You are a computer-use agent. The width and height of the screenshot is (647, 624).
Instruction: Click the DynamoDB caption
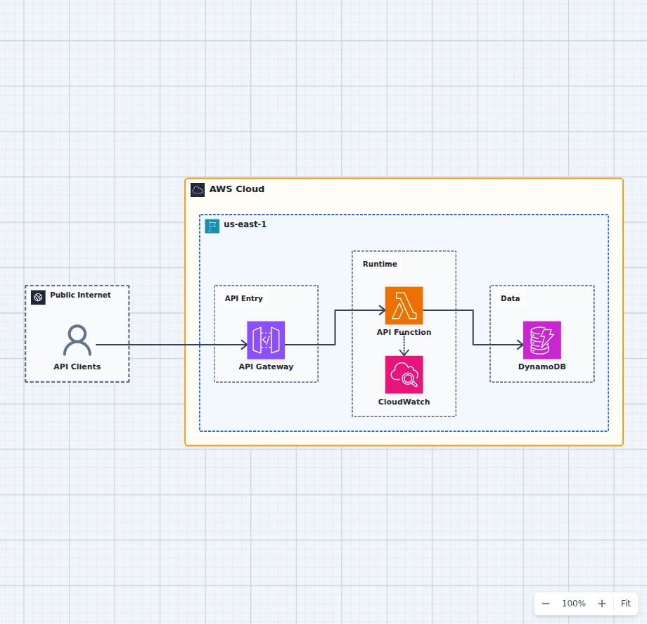pos(542,367)
